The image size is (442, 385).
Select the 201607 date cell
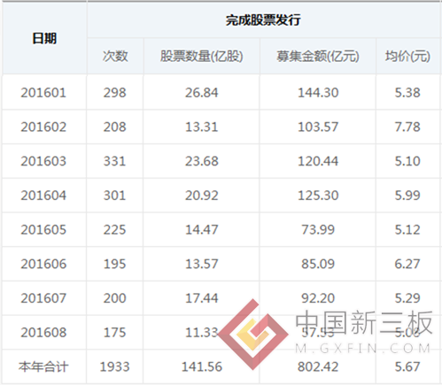coord(43,298)
